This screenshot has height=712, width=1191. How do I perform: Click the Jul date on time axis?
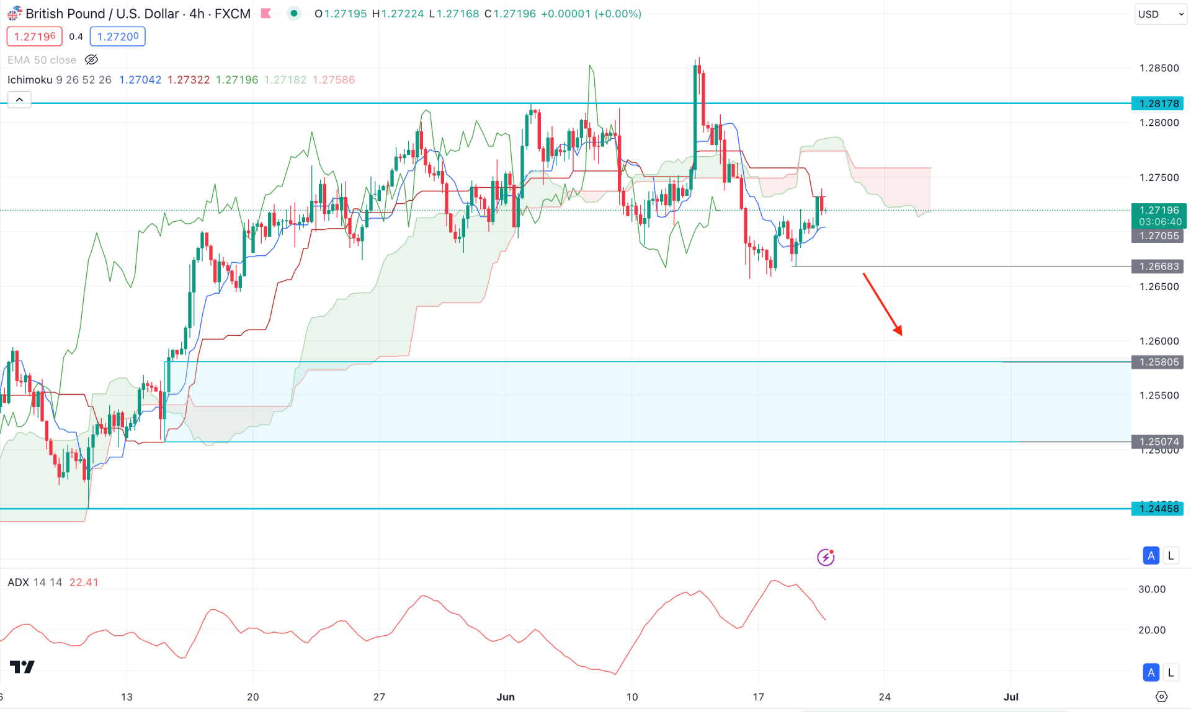[1011, 697]
